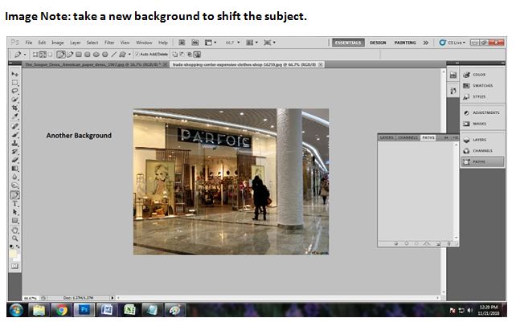
Task: Select the Eraser tool
Action: [14, 160]
